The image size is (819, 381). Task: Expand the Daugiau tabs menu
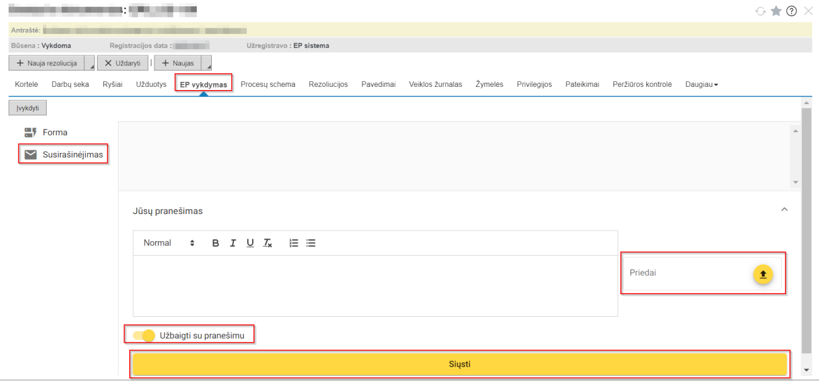point(702,84)
